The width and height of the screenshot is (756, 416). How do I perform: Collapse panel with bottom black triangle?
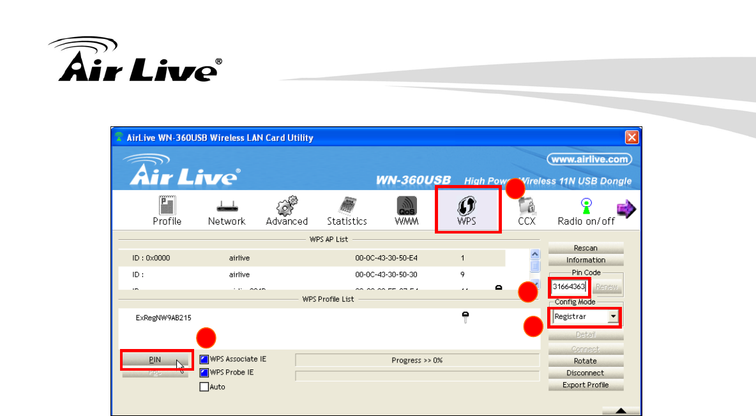(621, 411)
